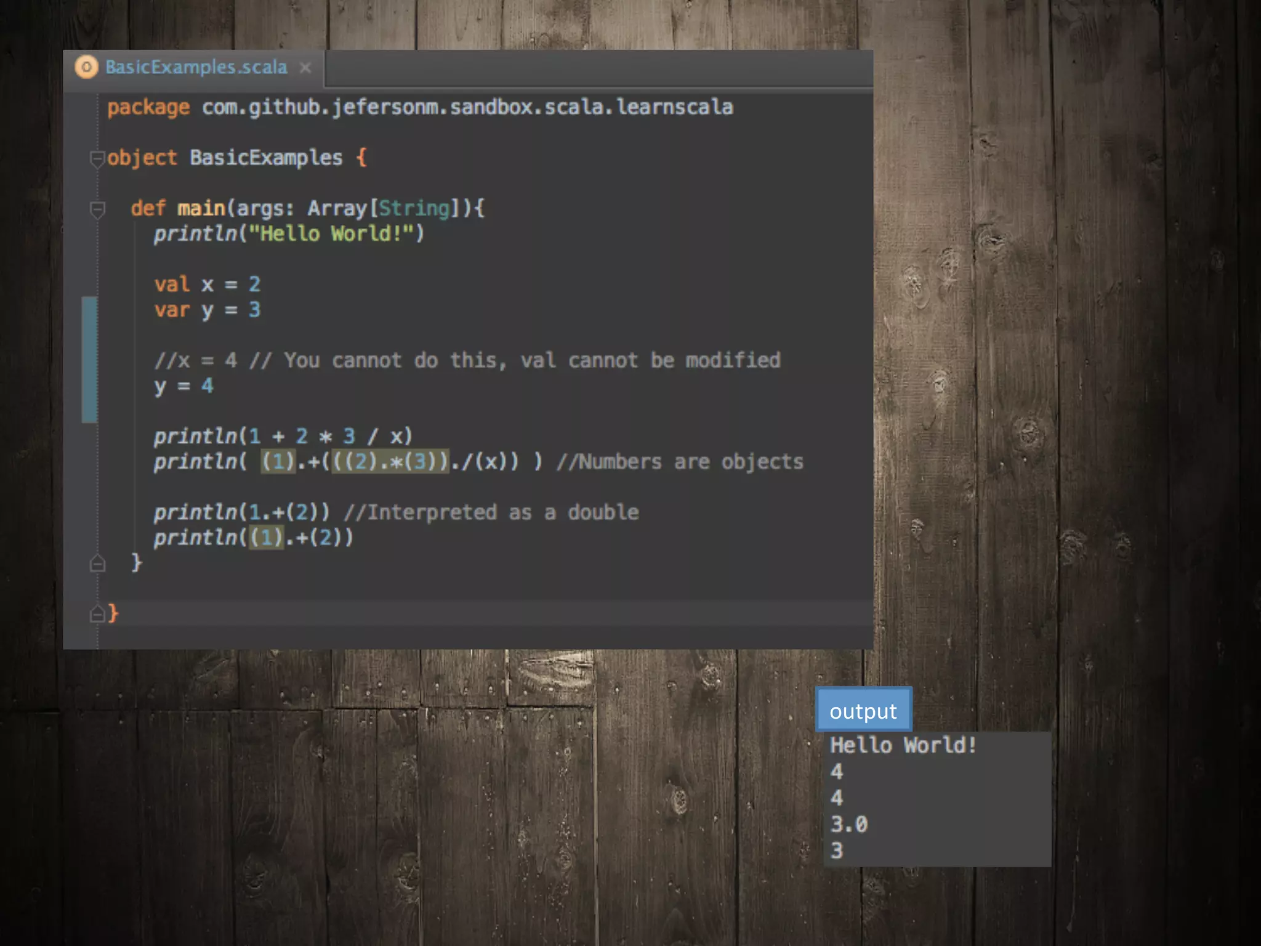Click Hello World! line in the output box
This screenshot has width=1261, height=946.
pos(903,745)
